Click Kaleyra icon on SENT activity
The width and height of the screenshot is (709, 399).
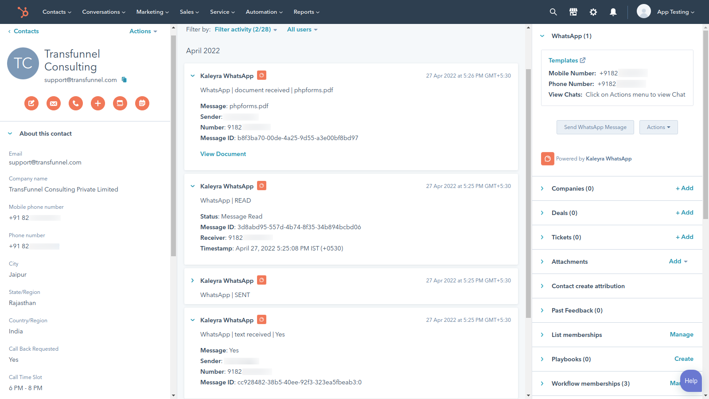pos(262,280)
